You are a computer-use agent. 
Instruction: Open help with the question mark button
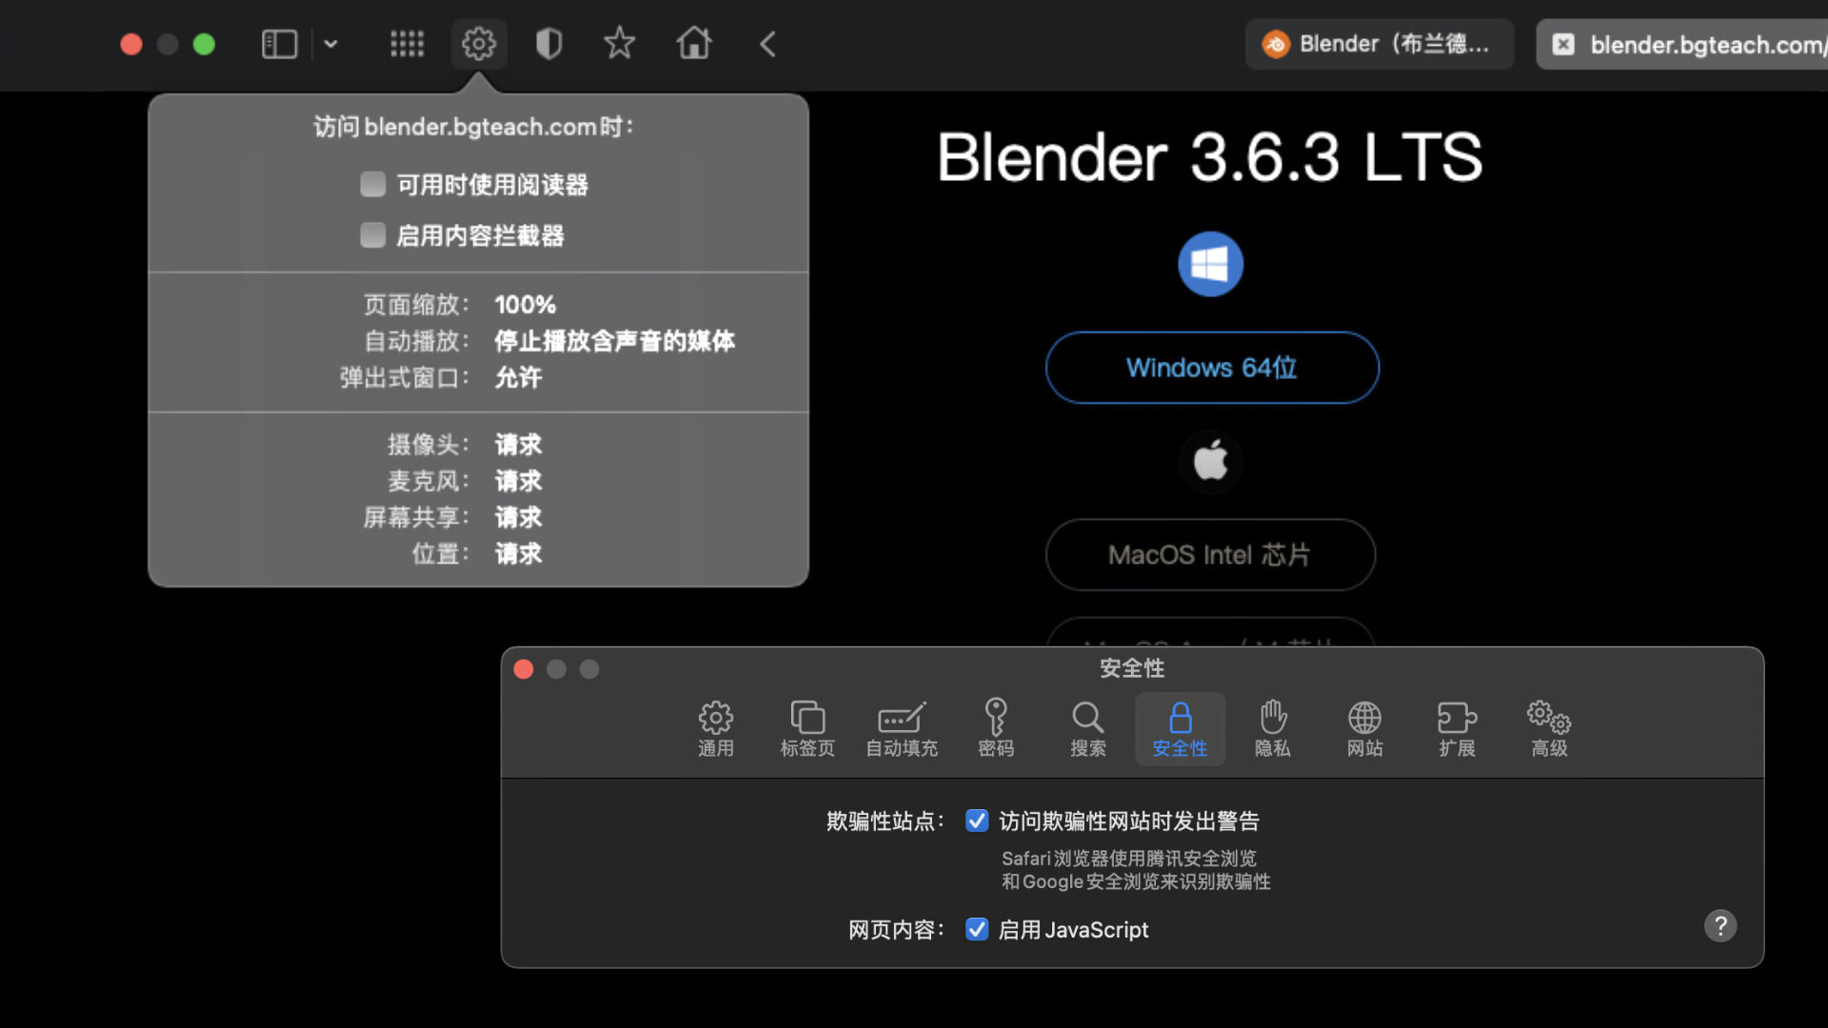[1719, 925]
